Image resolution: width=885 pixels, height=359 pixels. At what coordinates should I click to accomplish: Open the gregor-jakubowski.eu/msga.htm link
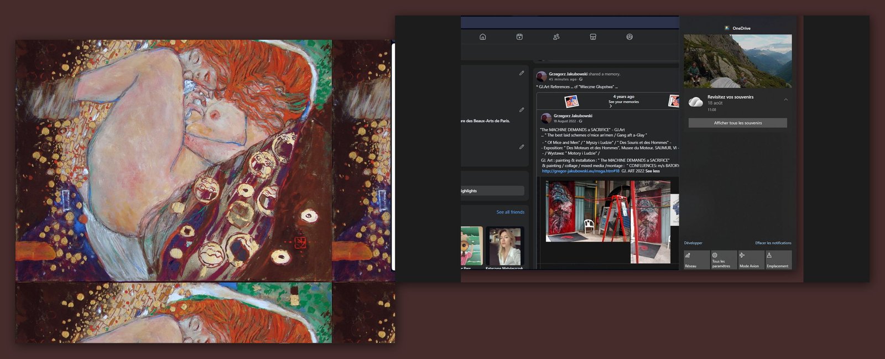tap(580, 171)
